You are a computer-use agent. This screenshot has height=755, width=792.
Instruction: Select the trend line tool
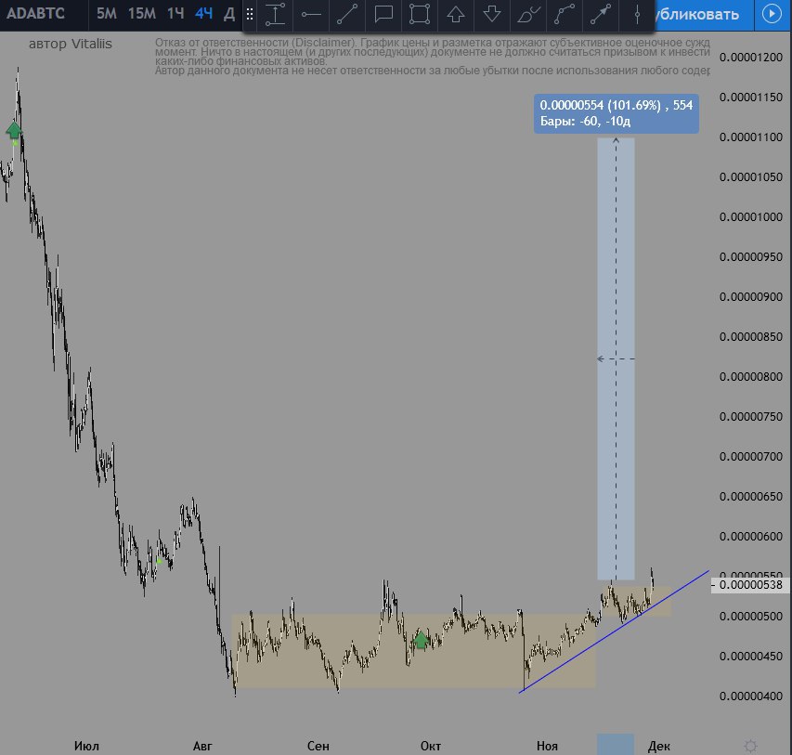347,14
